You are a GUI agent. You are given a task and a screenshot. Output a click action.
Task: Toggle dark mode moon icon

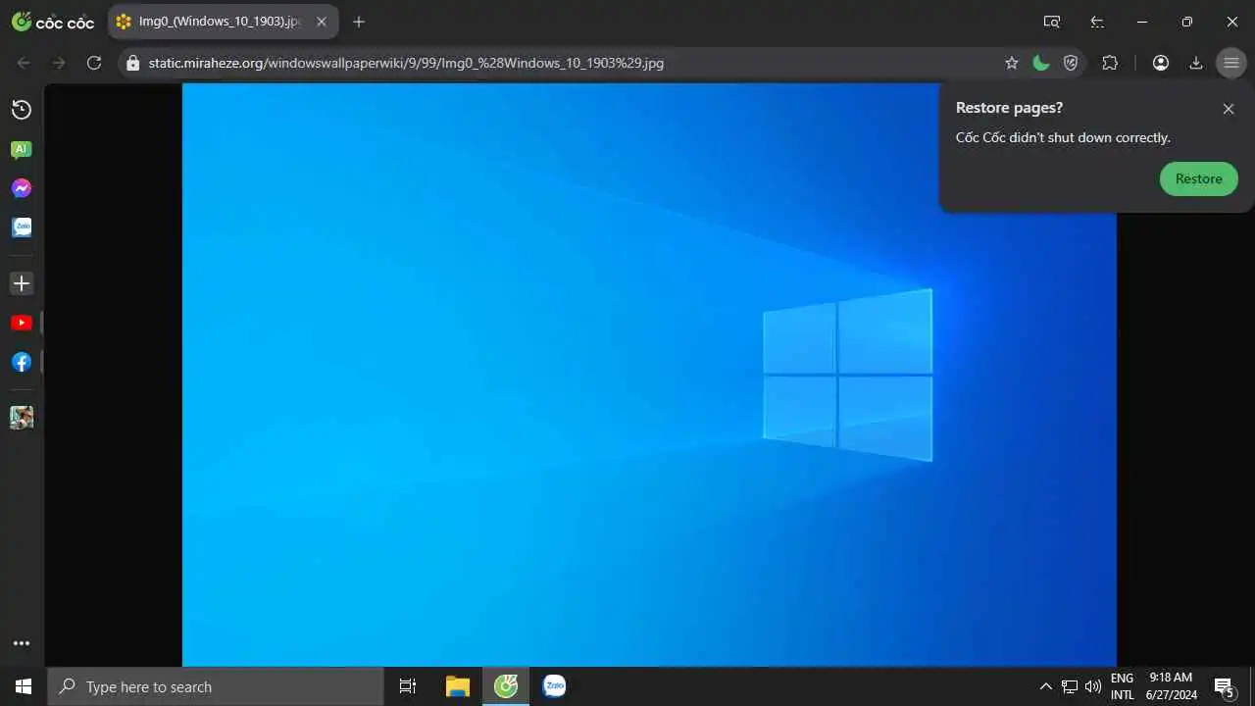(1041, 63)
